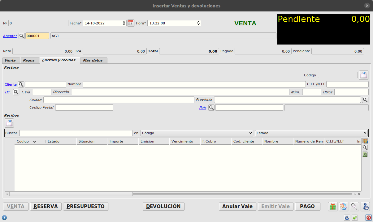Image resolution: width=373 pixels, height=222 pixels.
Task: Sort by the Código column header arrow
Action: coord(34,142)
